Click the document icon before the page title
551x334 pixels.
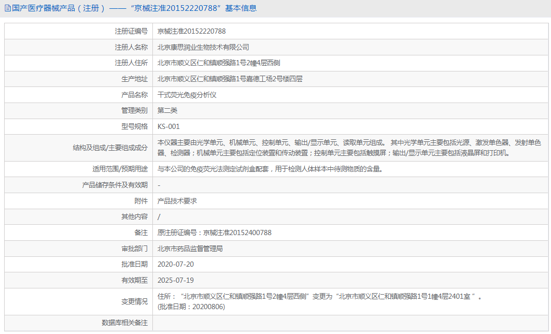point(7,8)
